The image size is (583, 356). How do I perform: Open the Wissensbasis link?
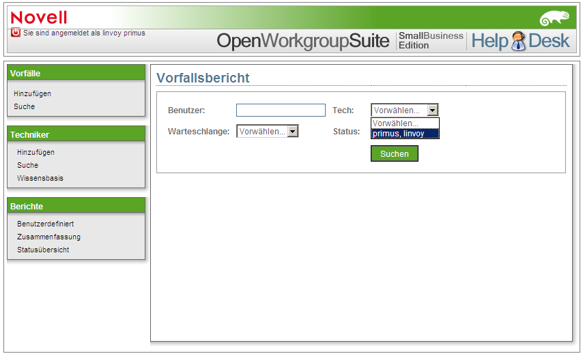coord(40,179)
